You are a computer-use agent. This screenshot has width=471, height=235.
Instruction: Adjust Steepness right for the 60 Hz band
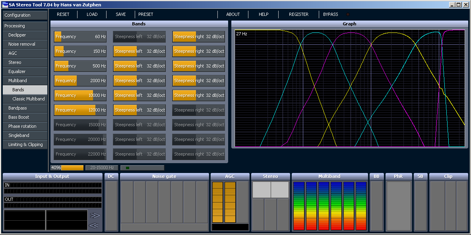point(199,37)
